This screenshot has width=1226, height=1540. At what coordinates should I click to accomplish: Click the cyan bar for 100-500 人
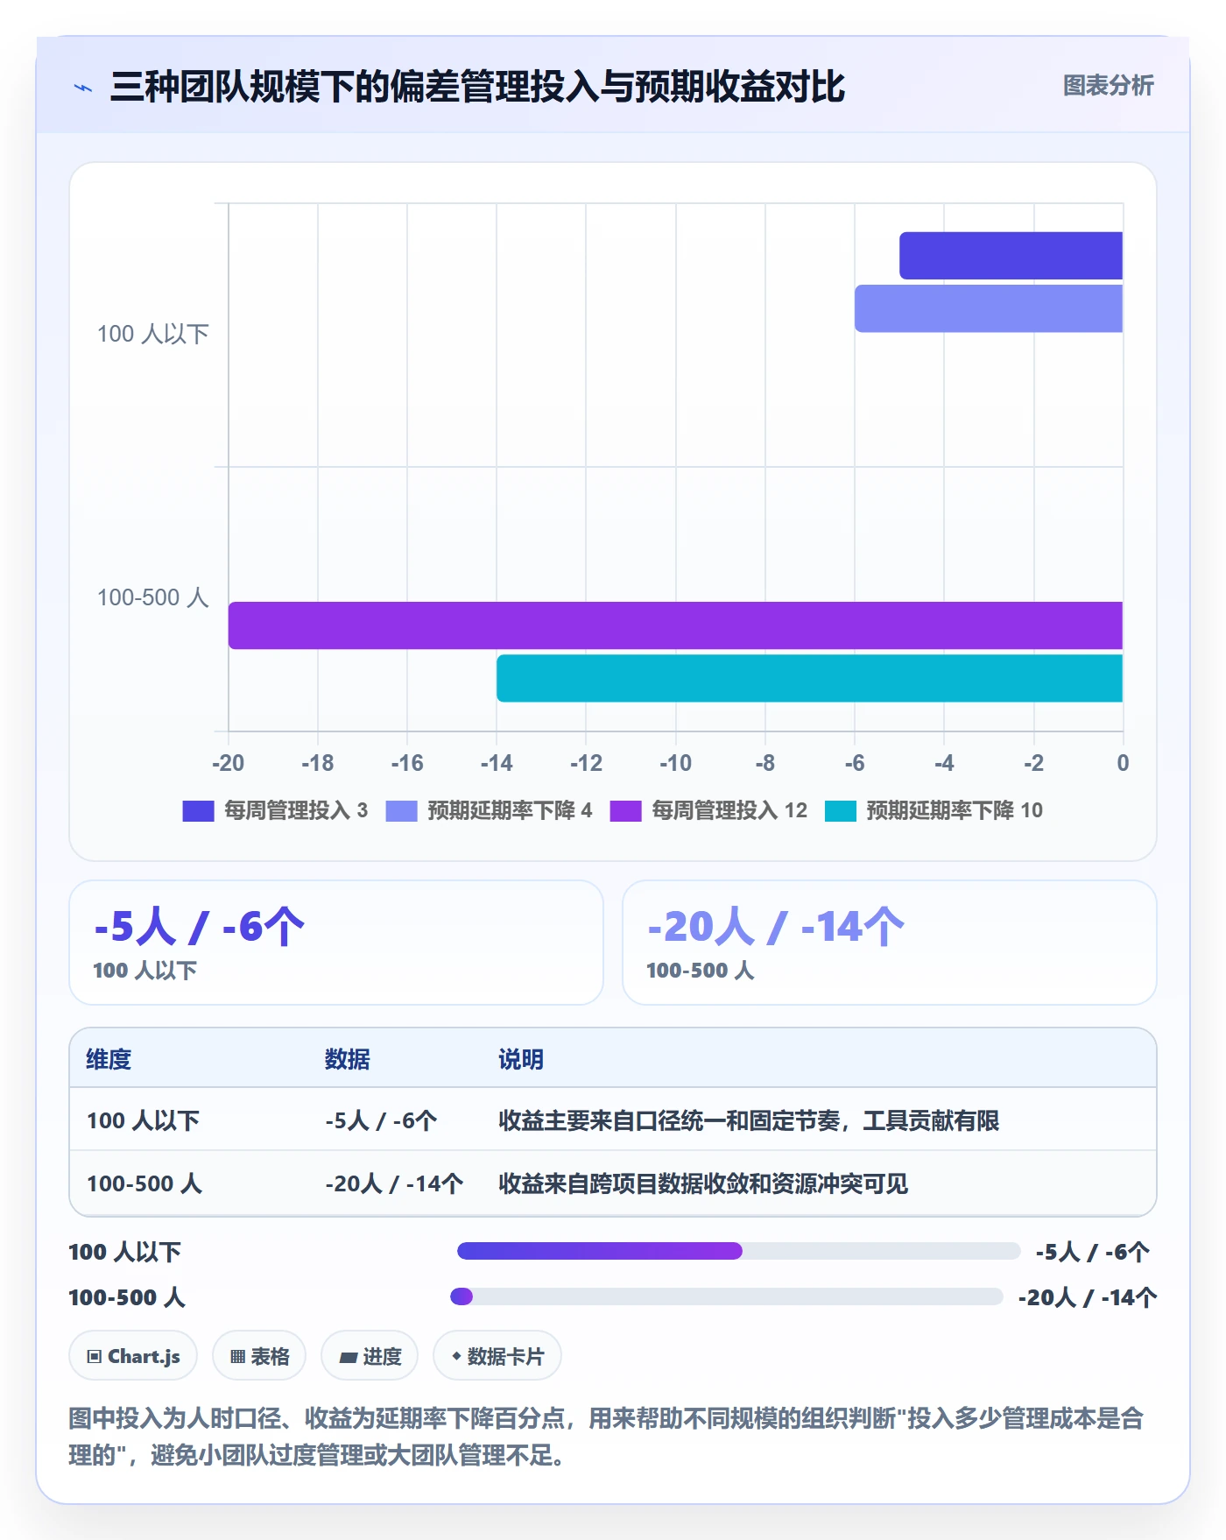pos(809,678)
